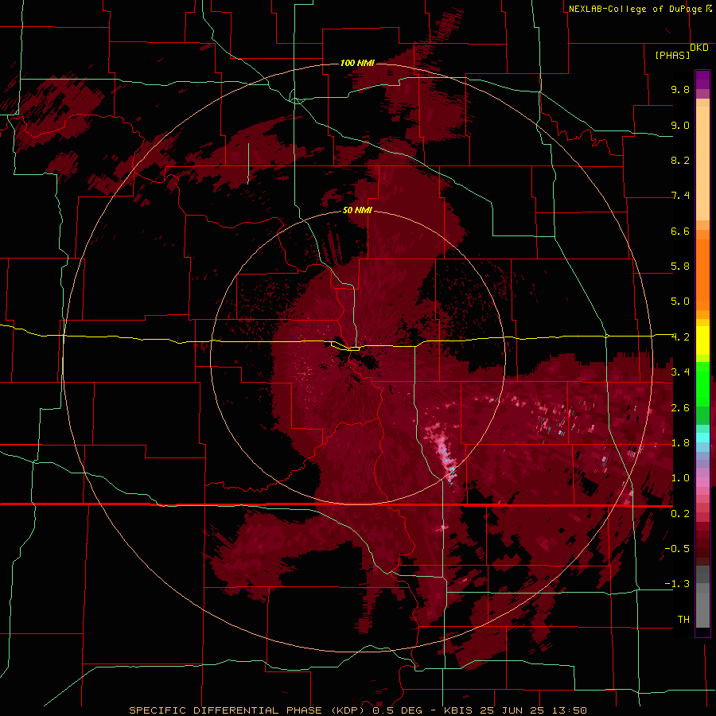Screen dimensions: 716x716
Task: Click the 9.0 legend value
Action: (680, 125)
